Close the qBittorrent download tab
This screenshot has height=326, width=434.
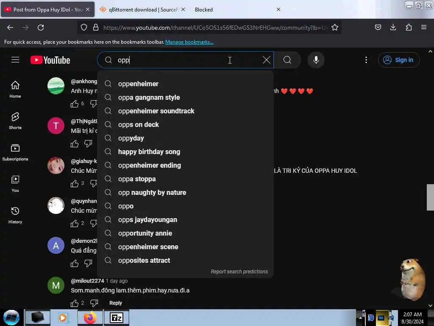click(183, 10)
